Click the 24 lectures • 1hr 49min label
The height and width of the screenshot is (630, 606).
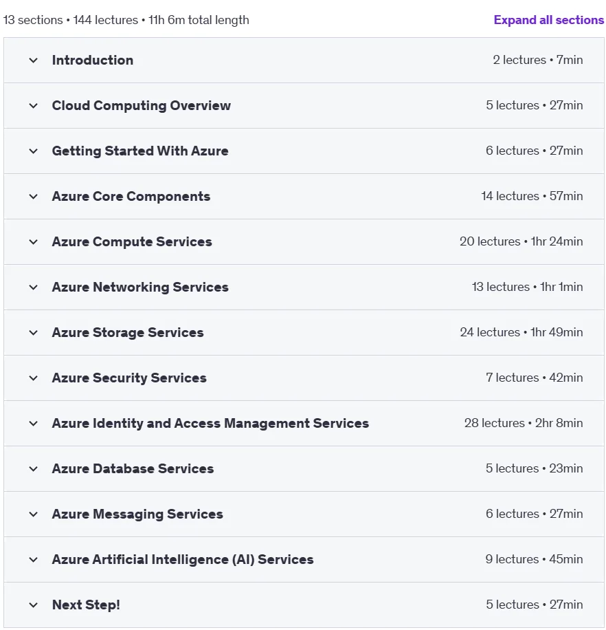[521, 332]
